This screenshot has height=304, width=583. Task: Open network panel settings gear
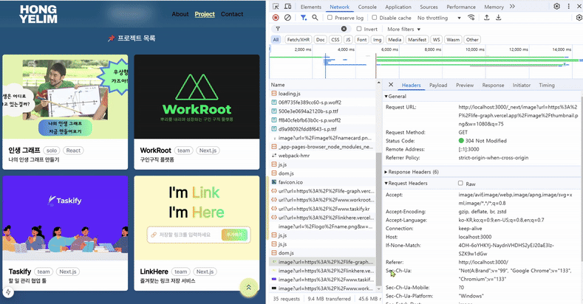pos(579,18)
